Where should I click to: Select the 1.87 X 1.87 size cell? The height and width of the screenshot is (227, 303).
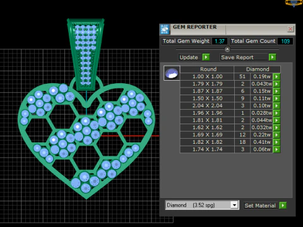coord(207,91)
